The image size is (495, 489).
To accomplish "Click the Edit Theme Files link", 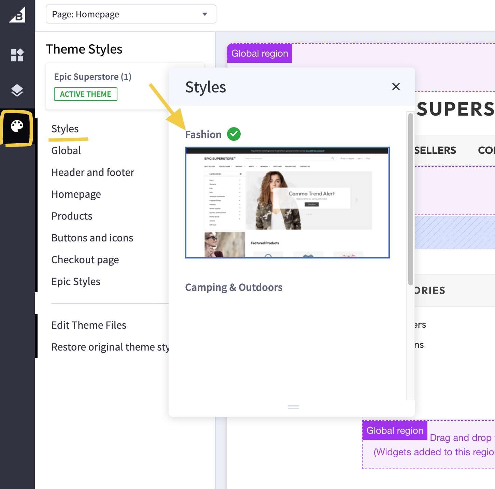I will tap(89, 325).
